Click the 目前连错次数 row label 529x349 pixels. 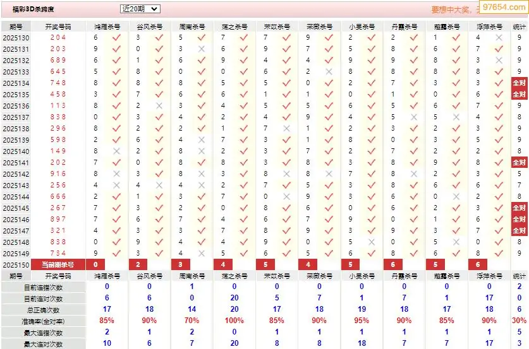click(x=43, y=287)
